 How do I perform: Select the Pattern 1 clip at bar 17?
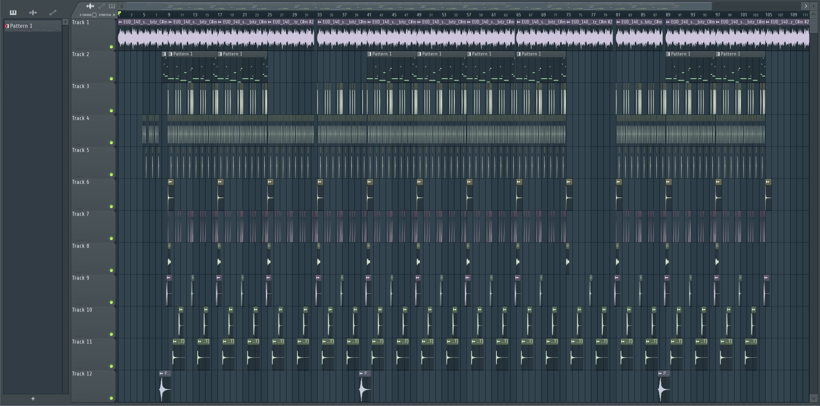(x=242, y=67)
